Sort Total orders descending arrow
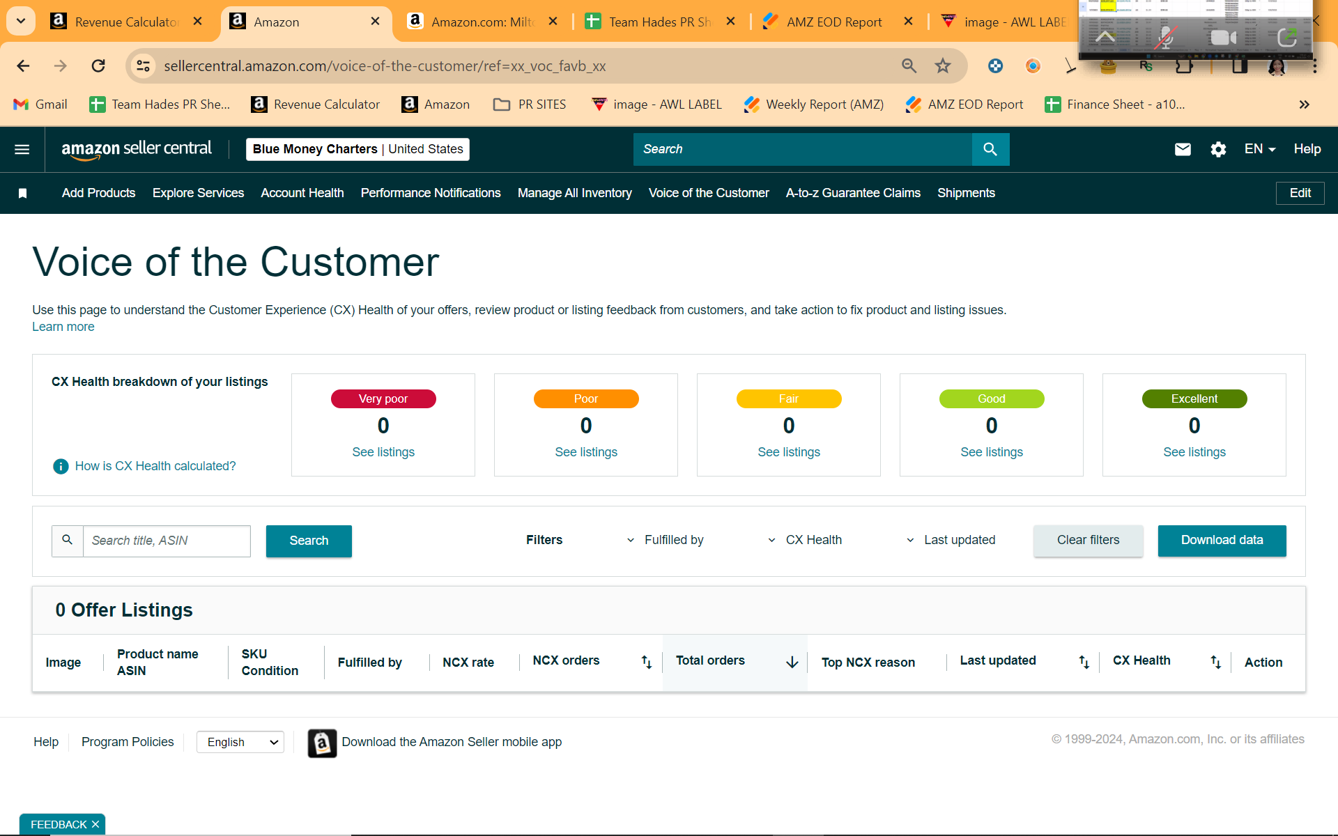The image size is (1338, 836). click(x=792, y=662)
